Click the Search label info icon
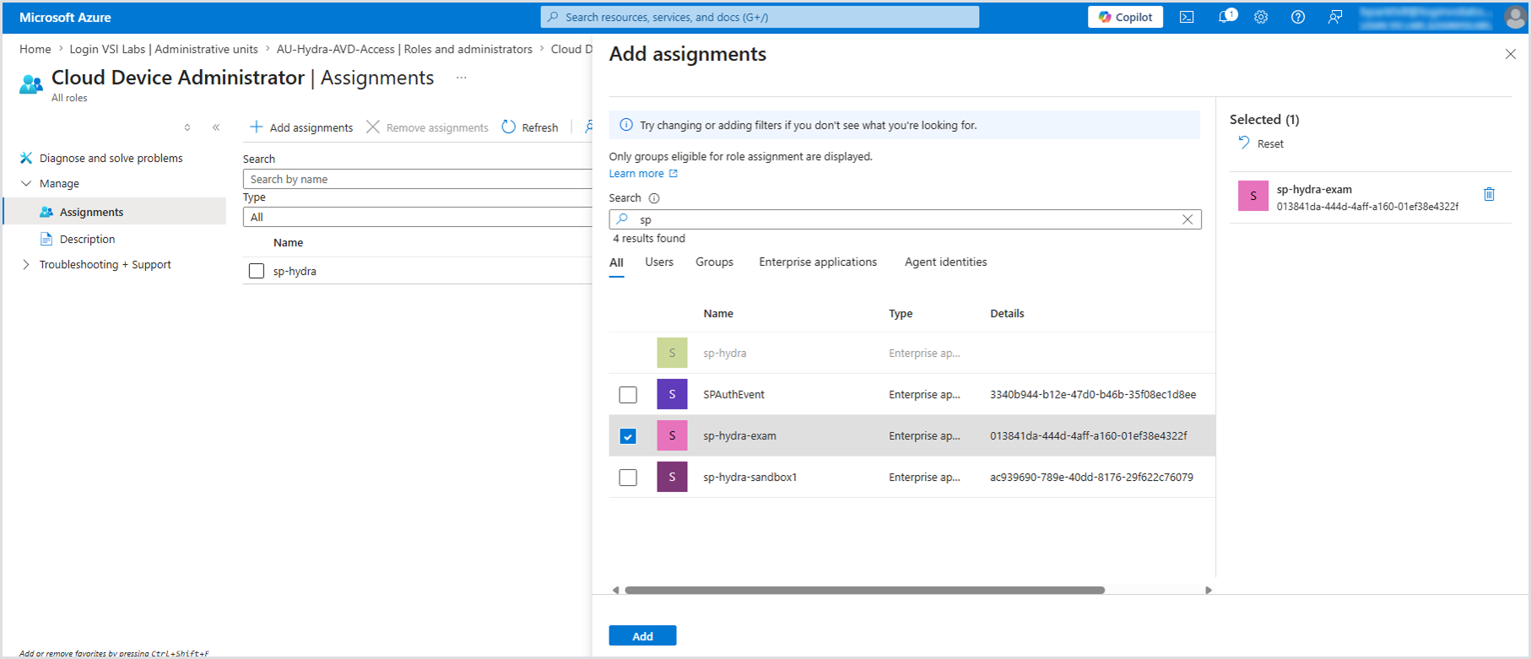This screenshot has width=1531, height=659. point(654,198)
